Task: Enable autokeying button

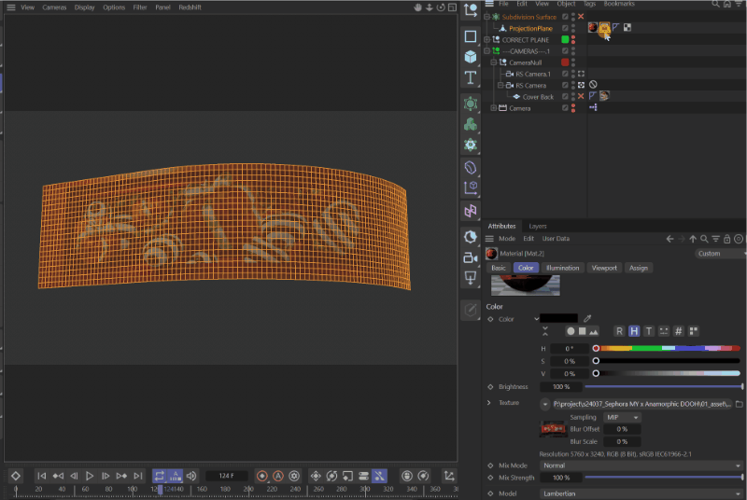Action: coord(278,476)
